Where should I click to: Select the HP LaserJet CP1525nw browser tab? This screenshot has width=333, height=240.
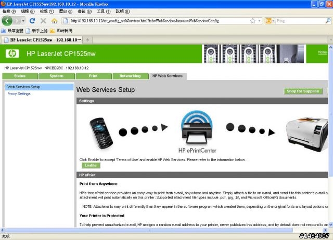pos(42,40)
